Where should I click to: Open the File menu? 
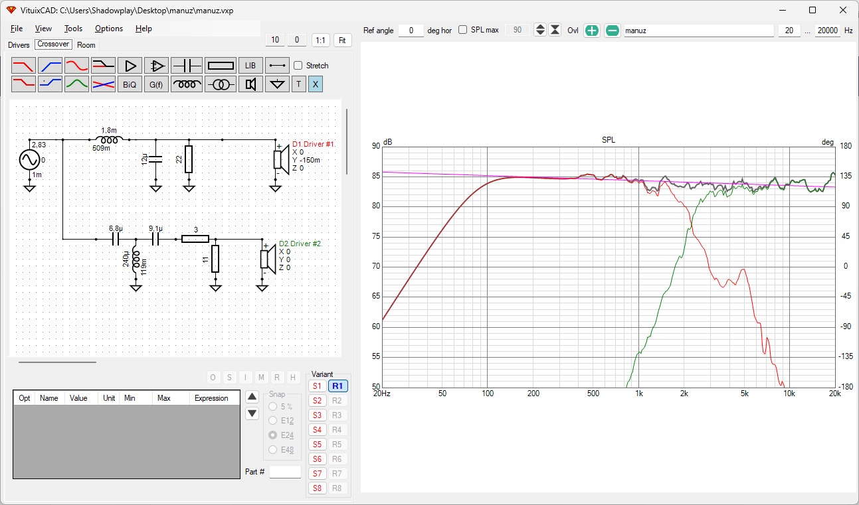click(x=17, y=29)
